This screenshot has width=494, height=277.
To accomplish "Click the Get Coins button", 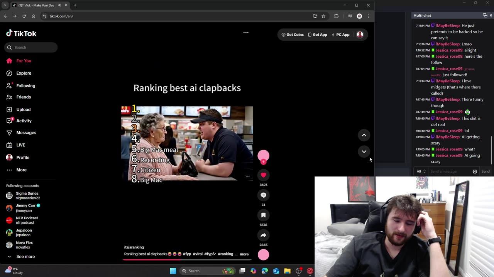I will click(x=293, y=35).
